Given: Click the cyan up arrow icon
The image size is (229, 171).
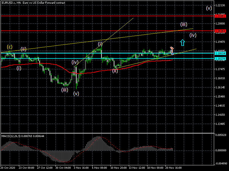Looking at the screenshot, I should pos(183,42).
